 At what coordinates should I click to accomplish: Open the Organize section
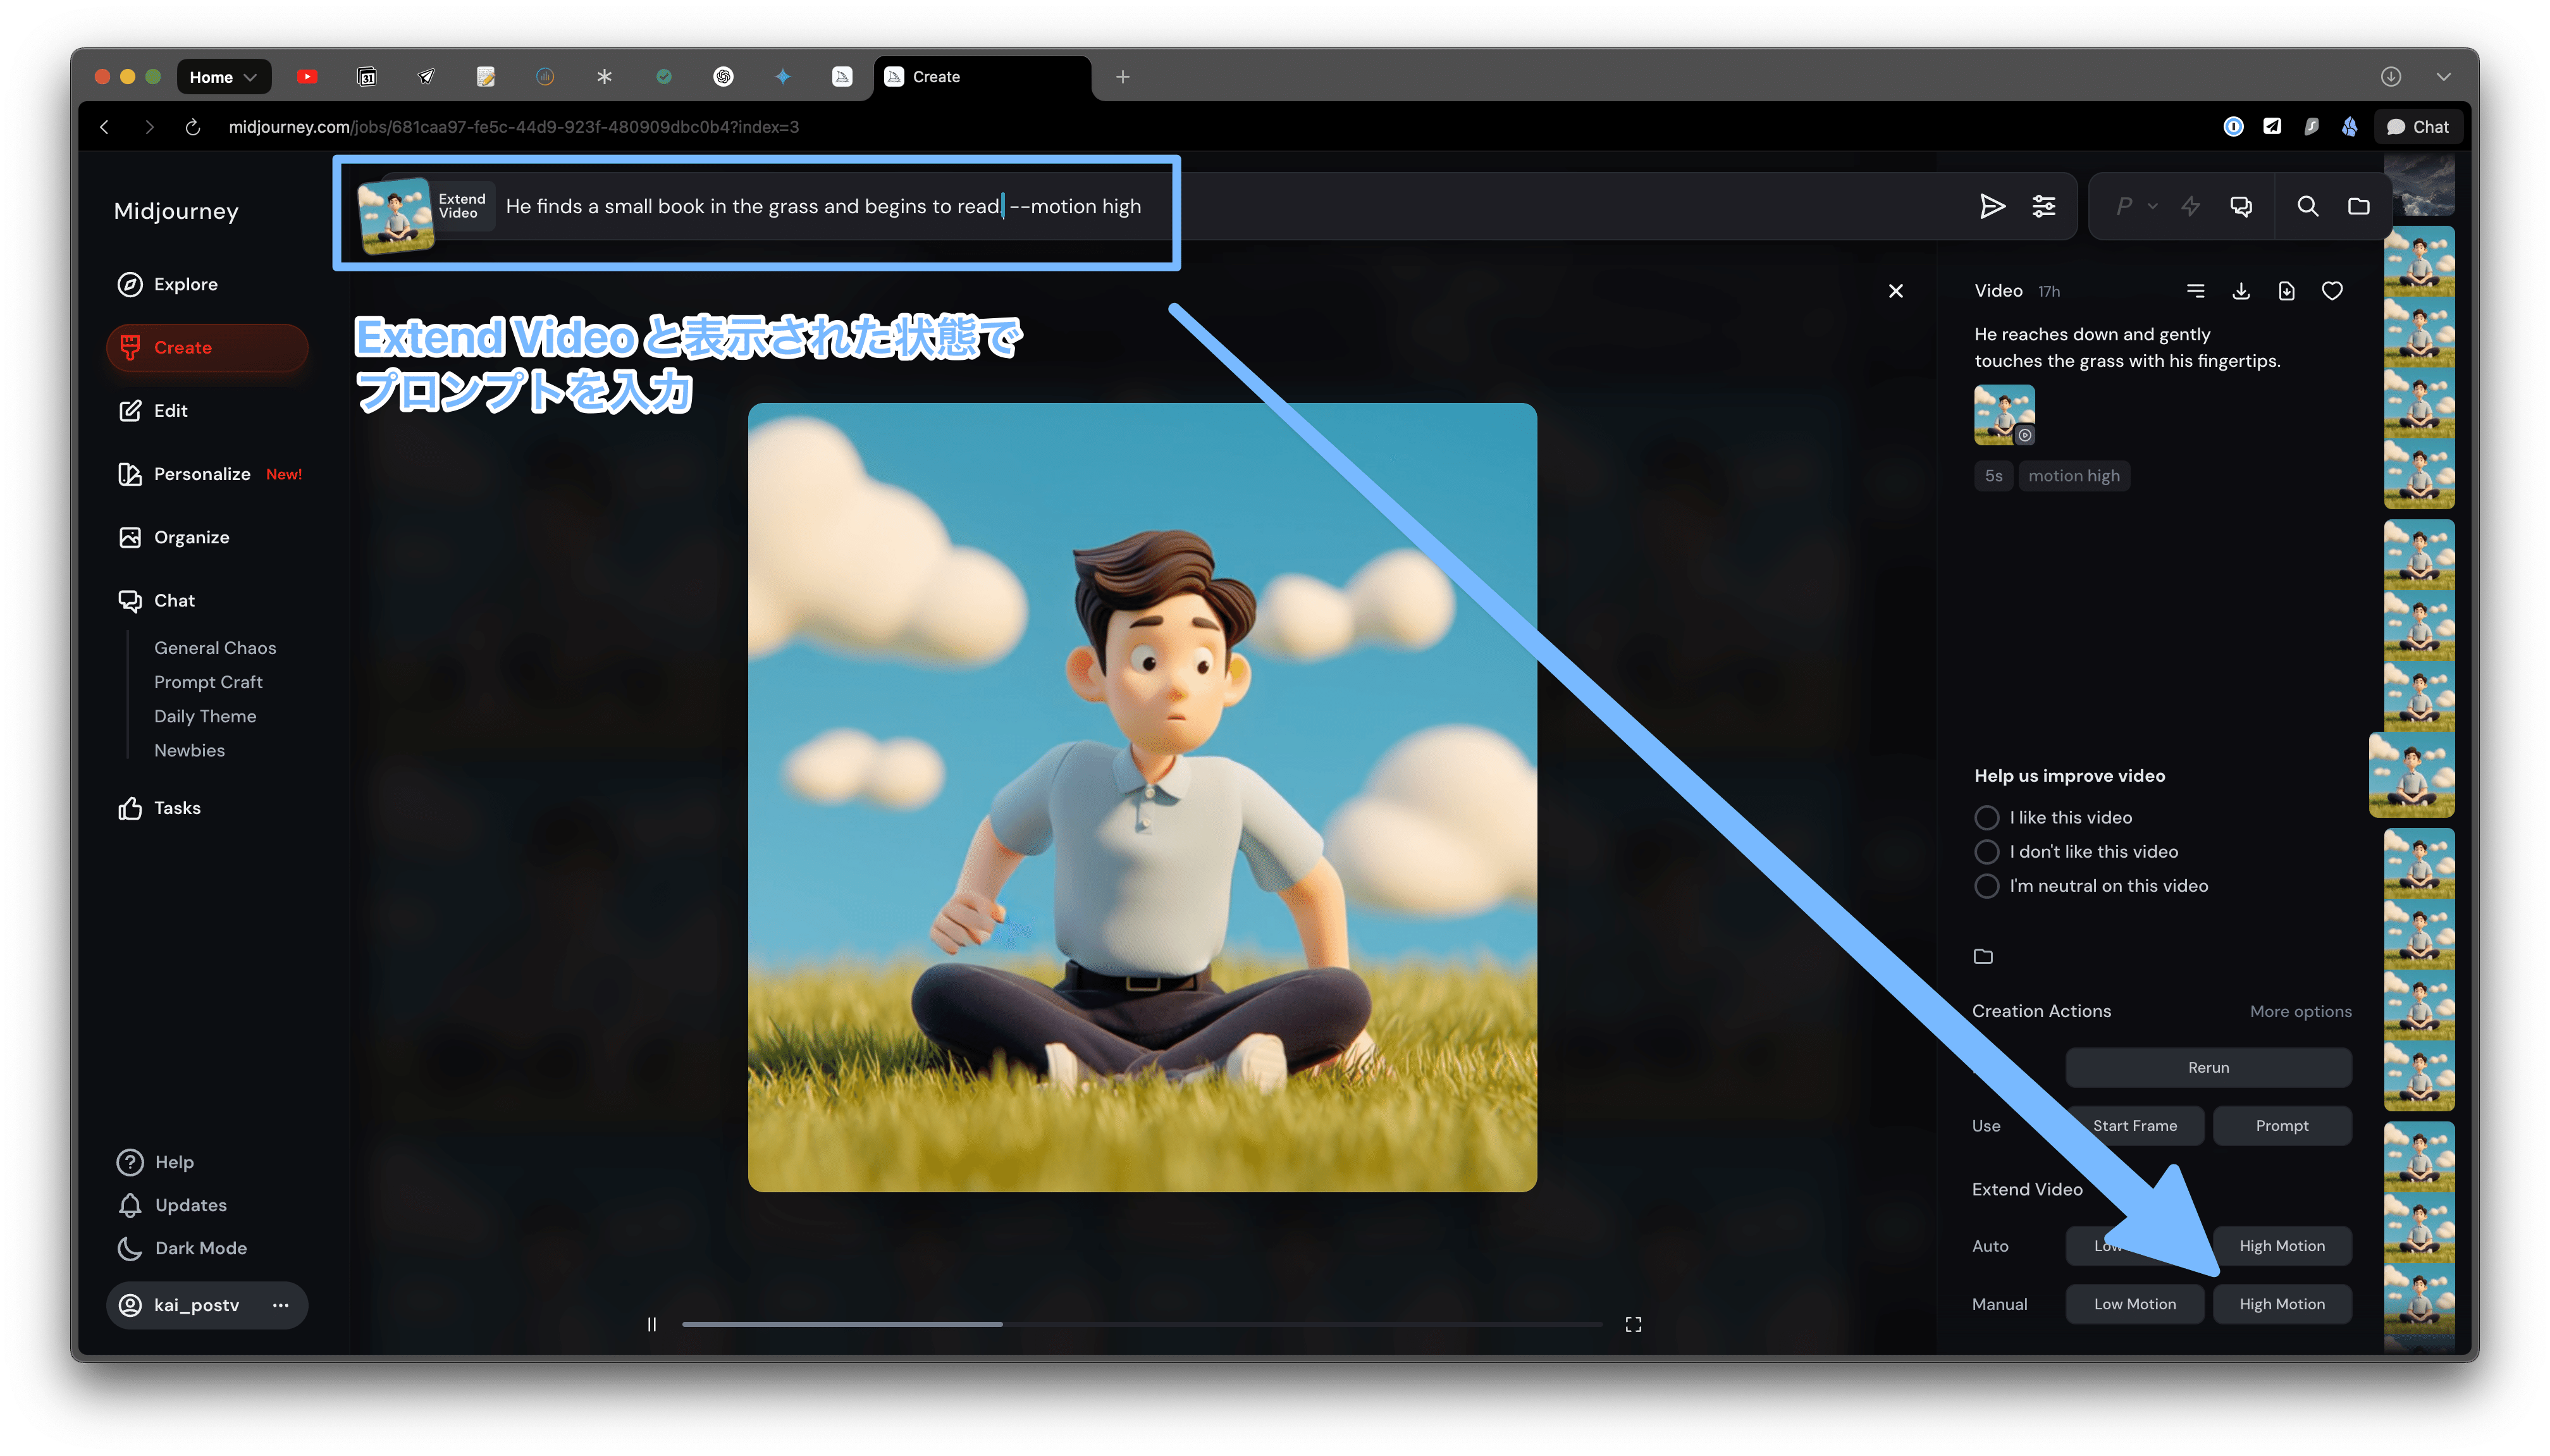pyautogui.click(x=191, y=538)
